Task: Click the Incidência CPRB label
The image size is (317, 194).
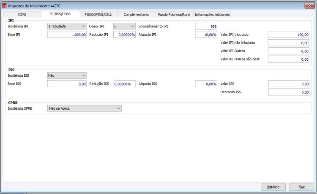Action: point(20,108)
